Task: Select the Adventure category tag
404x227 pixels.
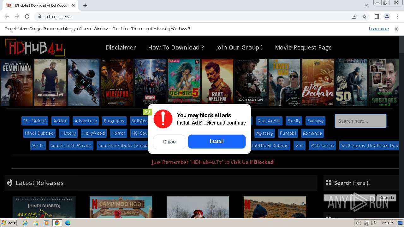Action: coord(86,121)
